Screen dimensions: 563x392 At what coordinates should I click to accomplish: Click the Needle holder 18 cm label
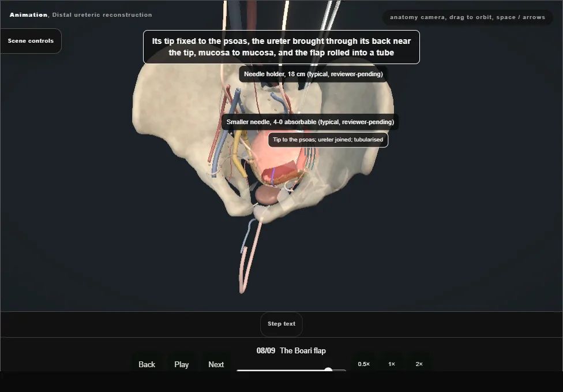(x=313, y=74)
